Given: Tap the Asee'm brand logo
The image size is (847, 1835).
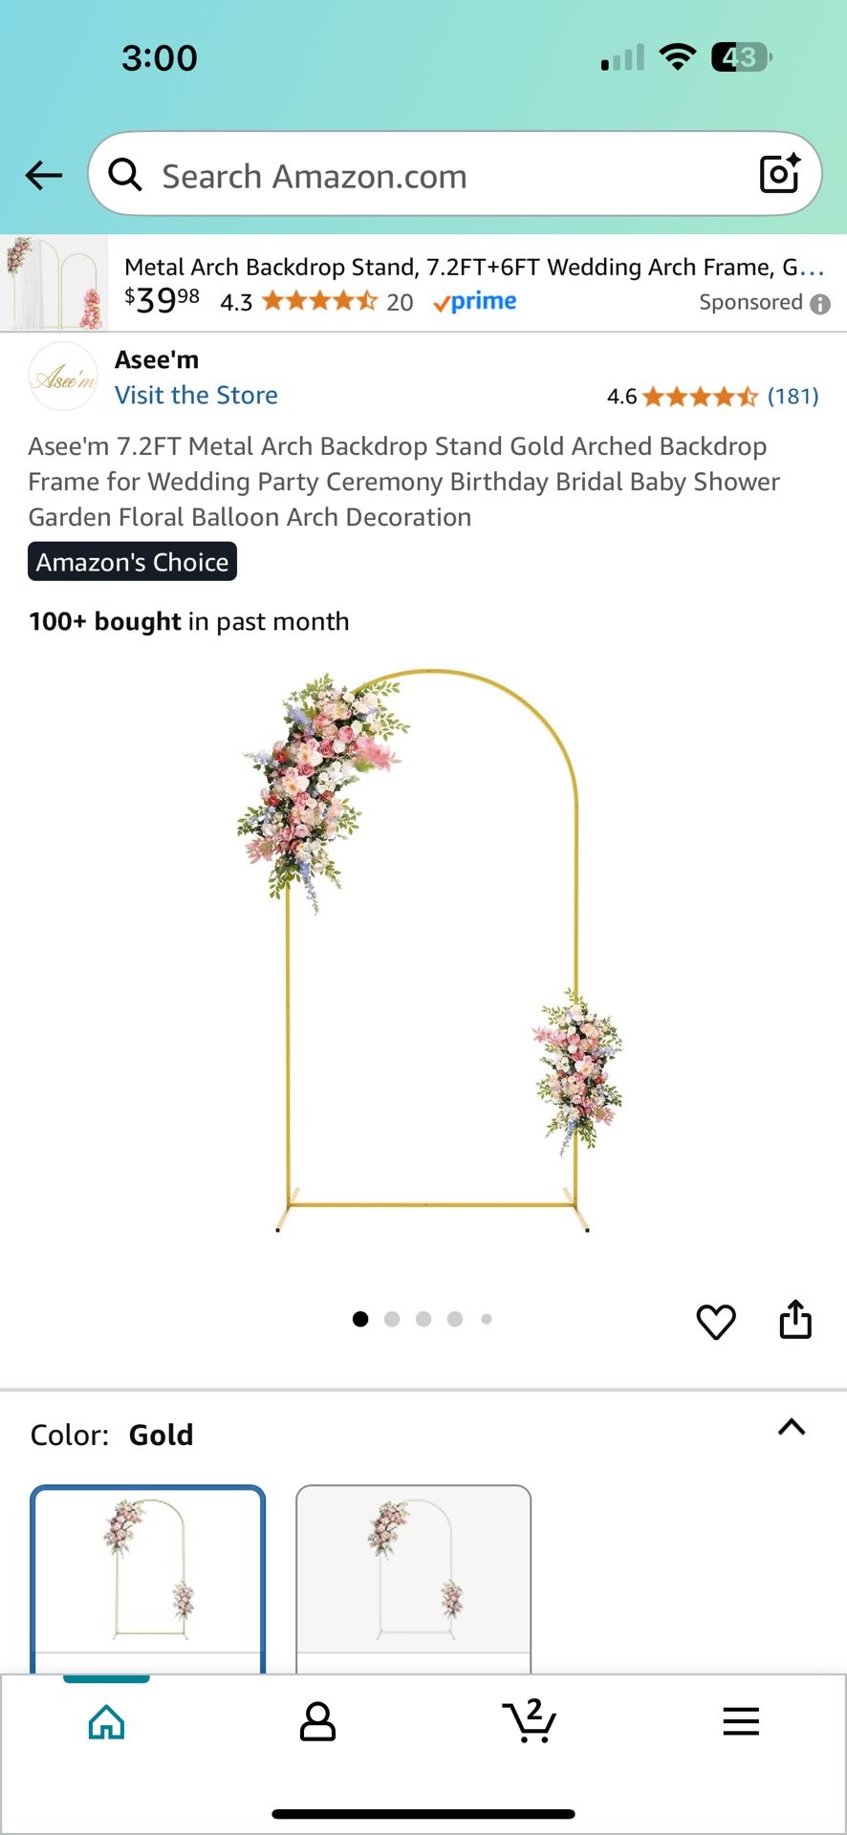Looking at the screenshot, I should (63, 377).
